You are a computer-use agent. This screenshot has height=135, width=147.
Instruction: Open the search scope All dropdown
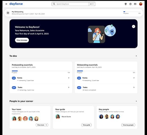pyautogui.click(x=92, y=4)
